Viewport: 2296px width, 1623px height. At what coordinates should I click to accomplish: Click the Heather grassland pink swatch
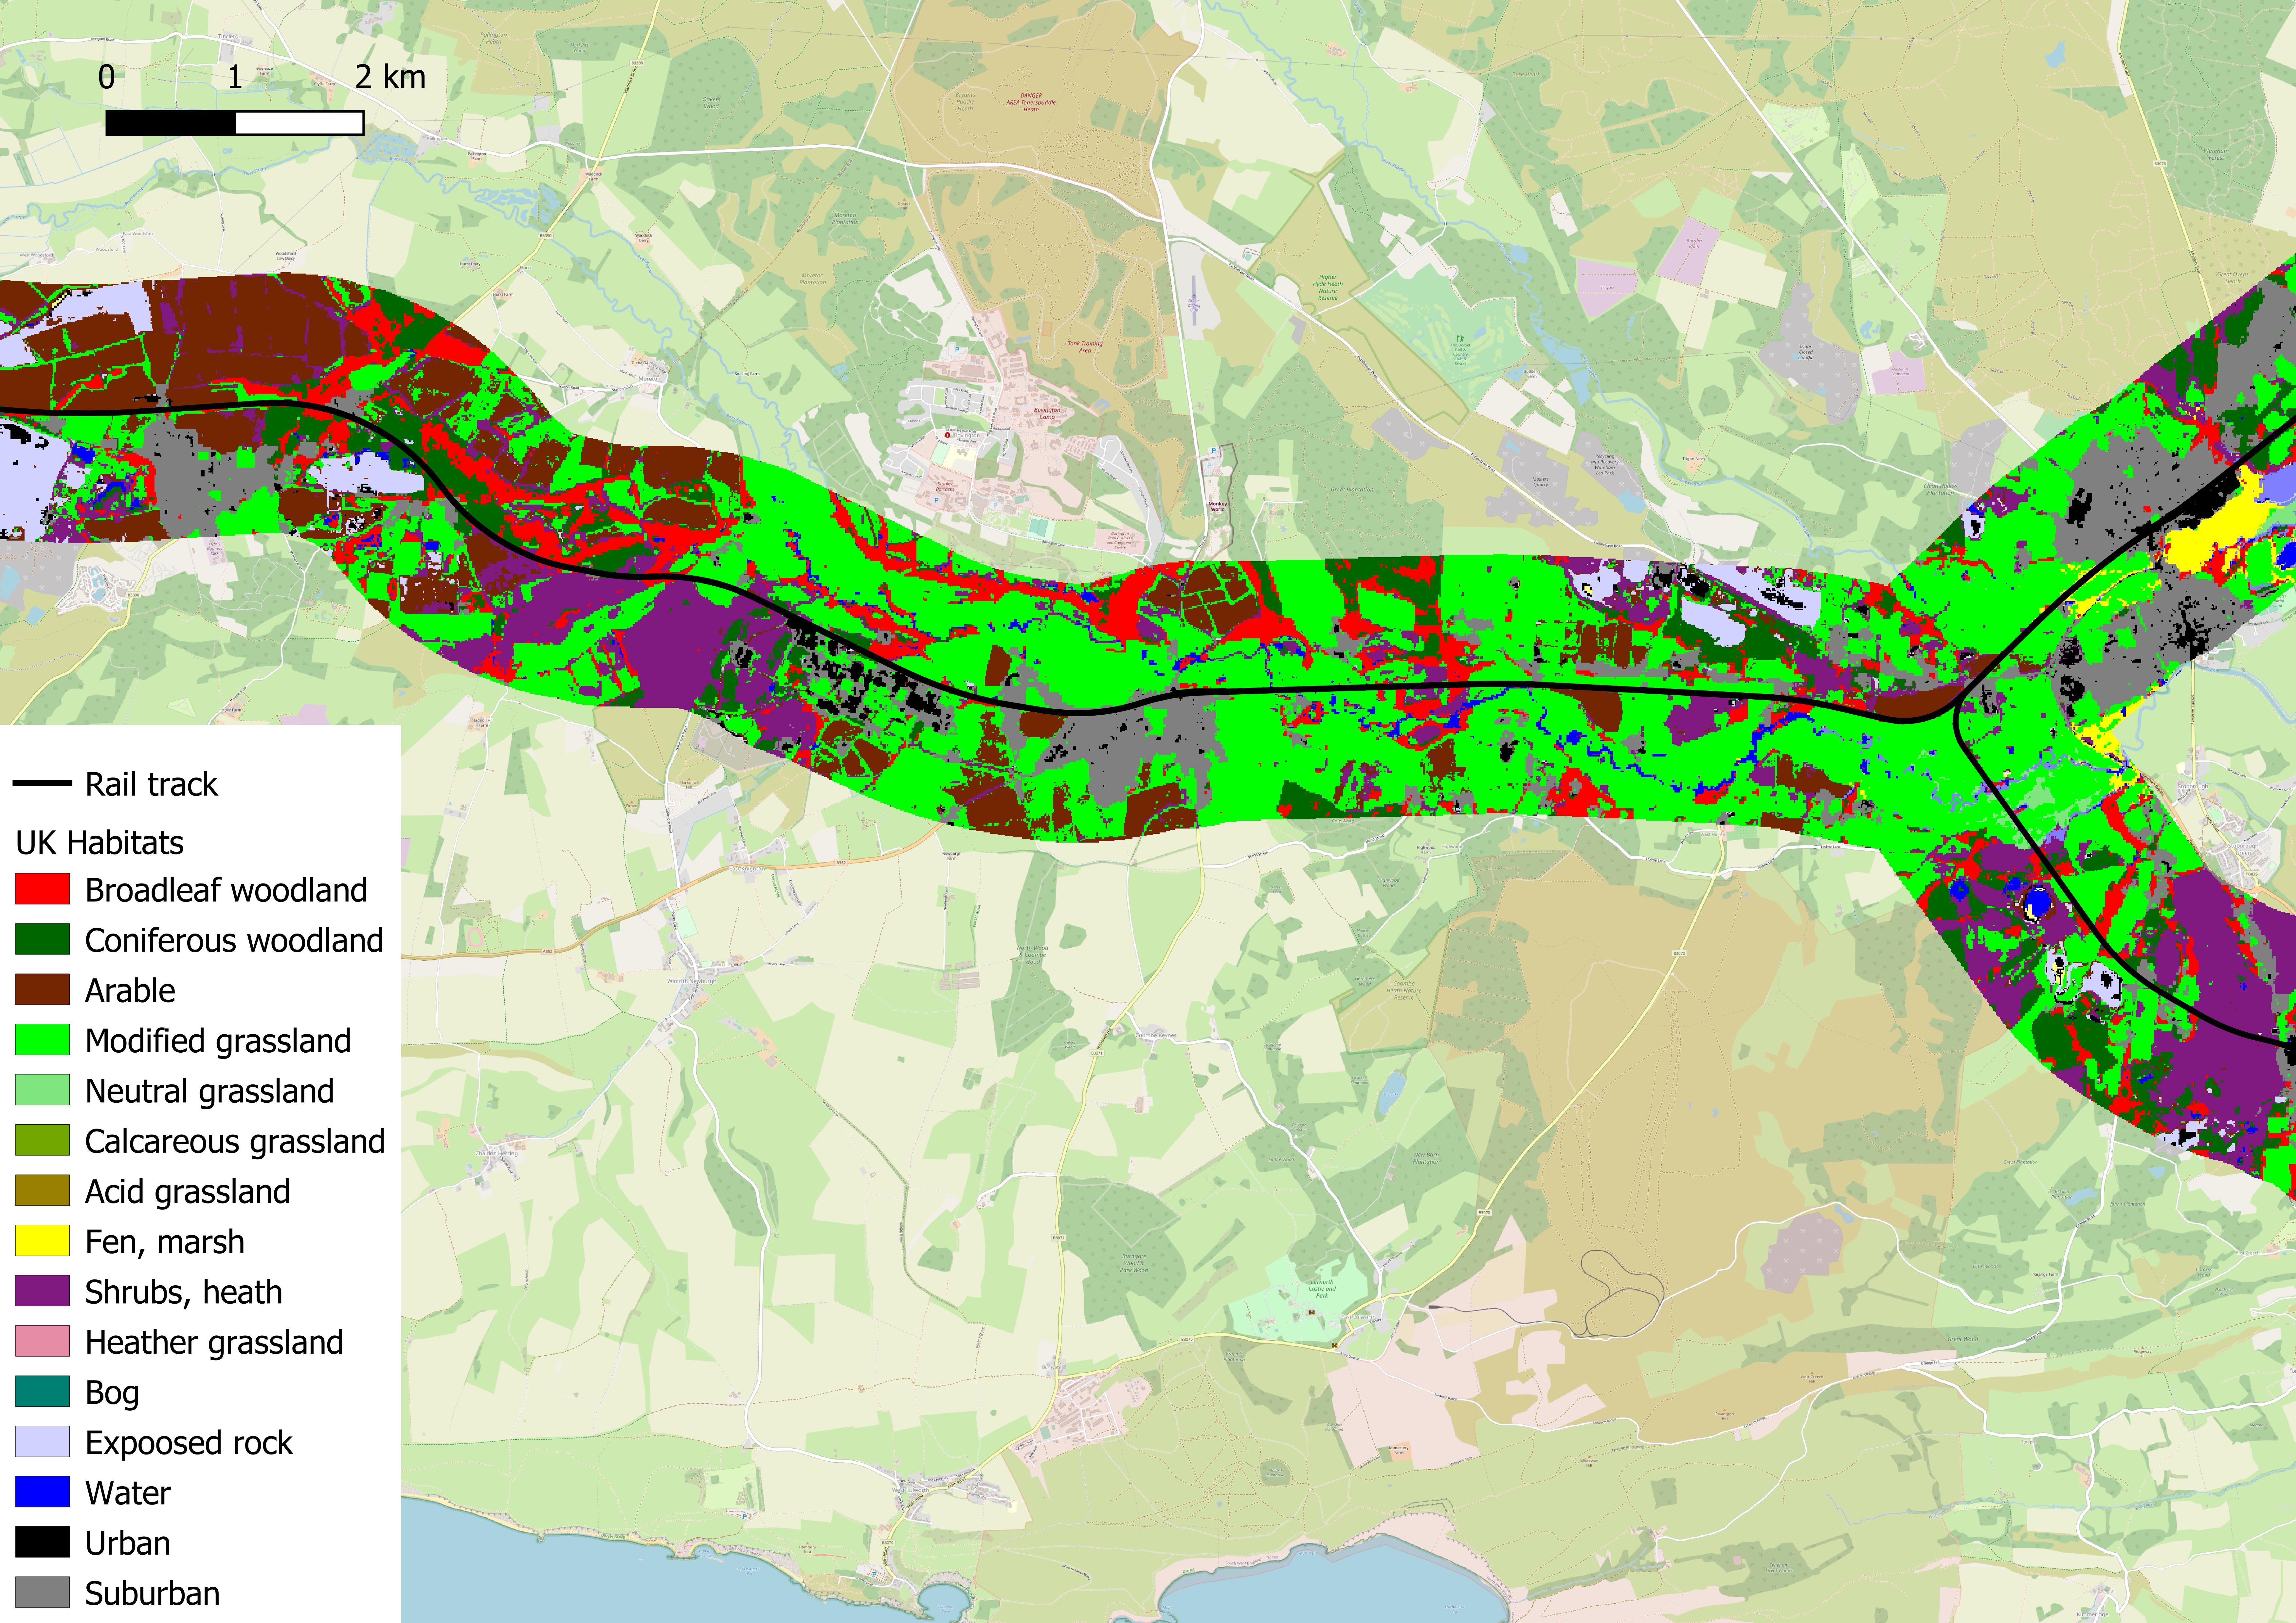pos(42,1341)
